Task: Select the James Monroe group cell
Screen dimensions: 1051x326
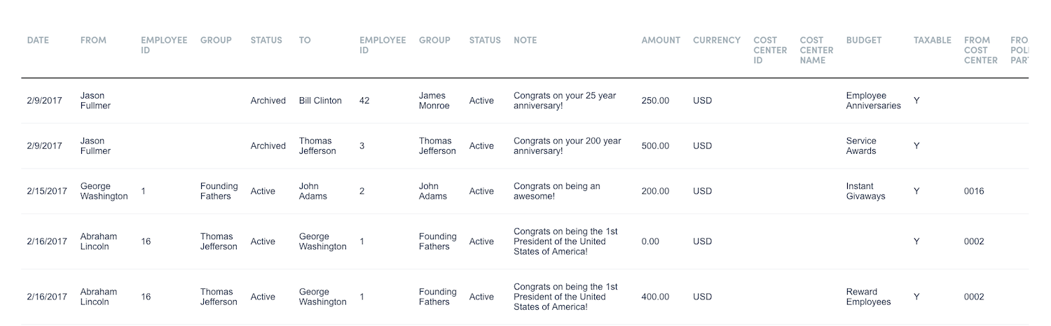Action: (x=434, y=101)
